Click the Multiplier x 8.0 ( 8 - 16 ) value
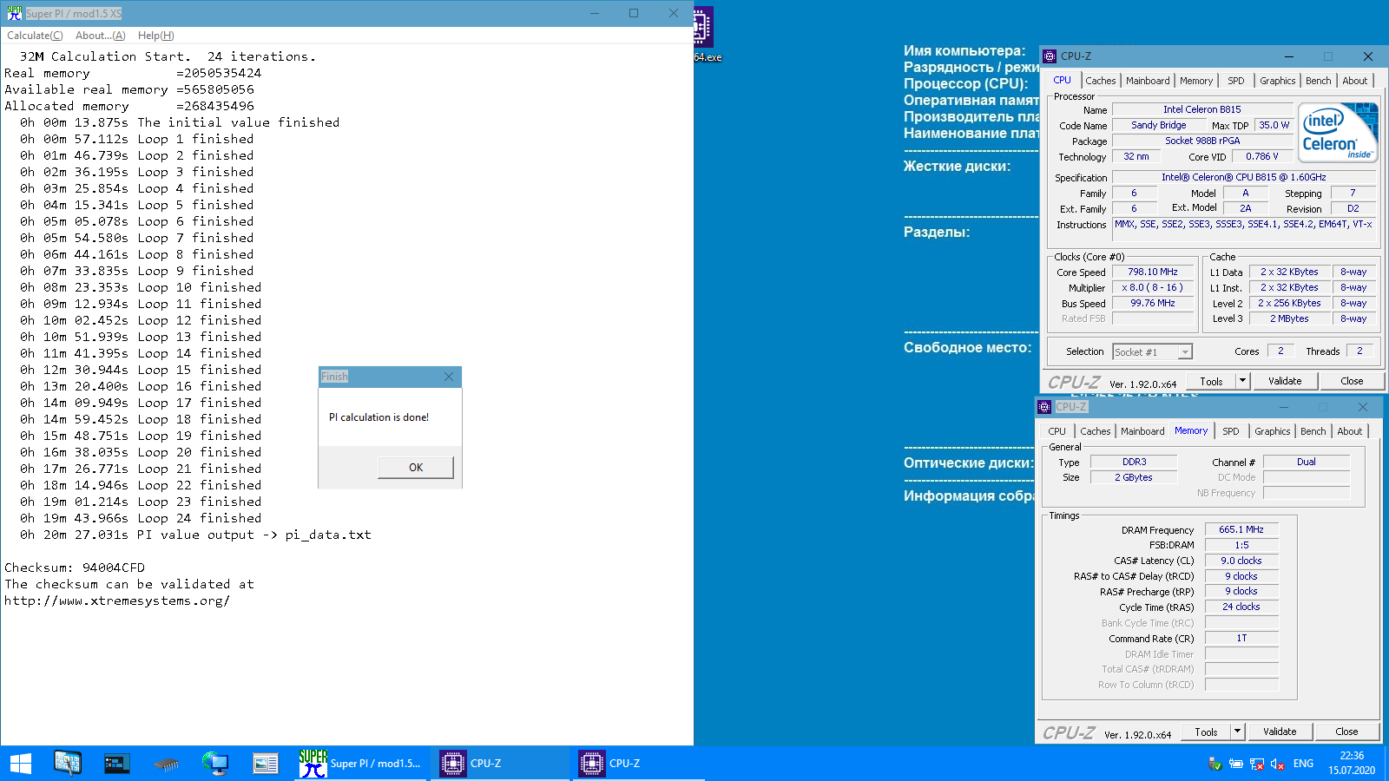Viewport: 1389px width, 781px height. 1153,287
